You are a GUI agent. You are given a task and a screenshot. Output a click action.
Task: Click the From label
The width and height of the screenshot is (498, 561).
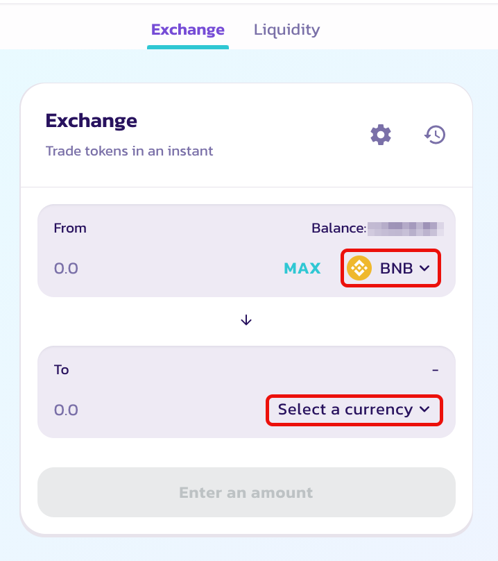(x=70, y=228)
